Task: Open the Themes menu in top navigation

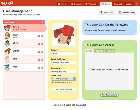Action: tap(91, 4)
